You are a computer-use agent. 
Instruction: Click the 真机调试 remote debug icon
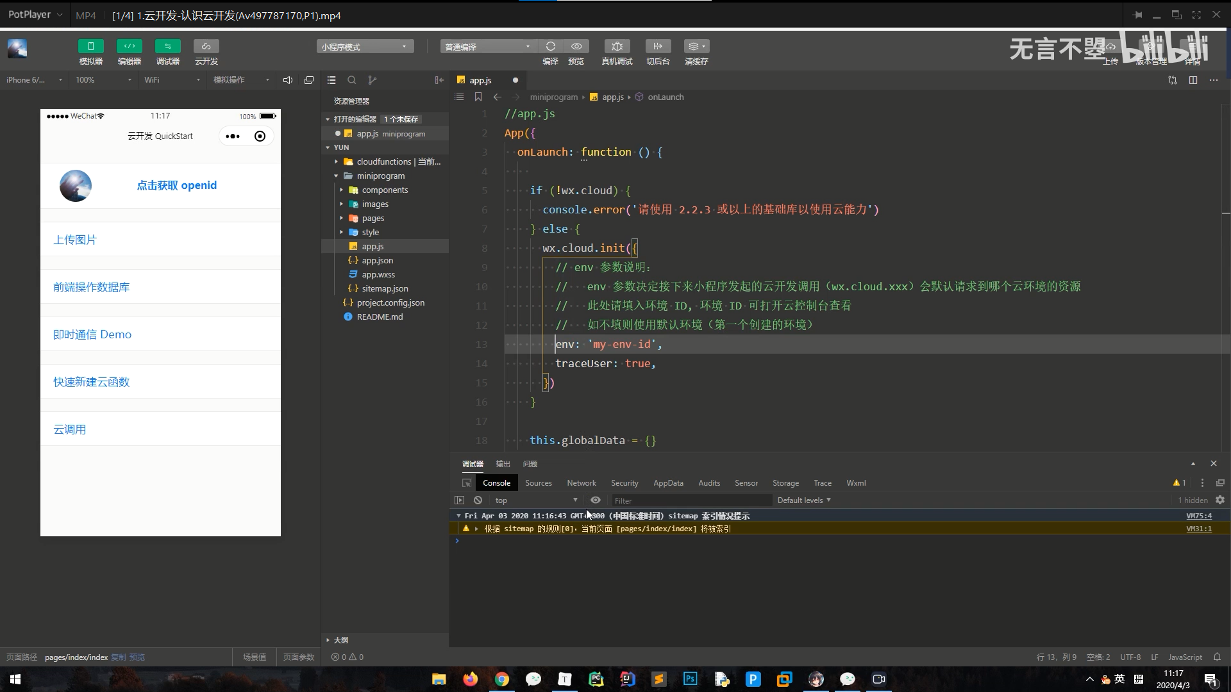[617, 46]
